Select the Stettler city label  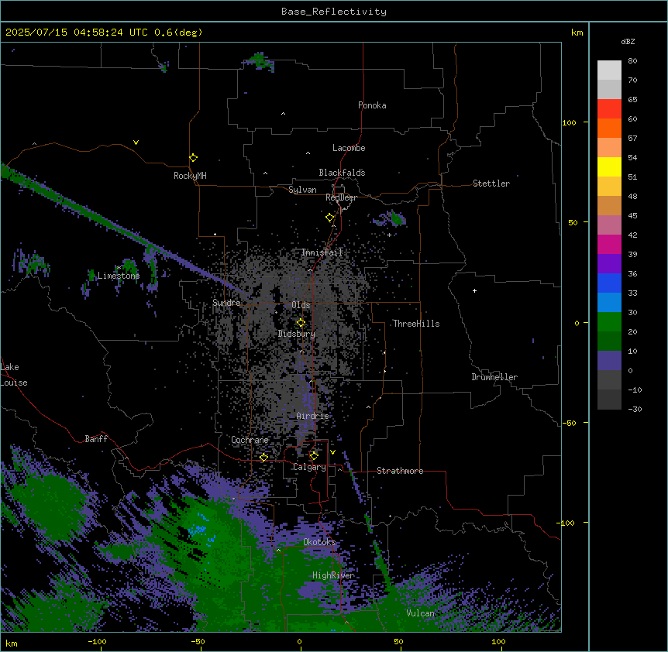[491, 184]
